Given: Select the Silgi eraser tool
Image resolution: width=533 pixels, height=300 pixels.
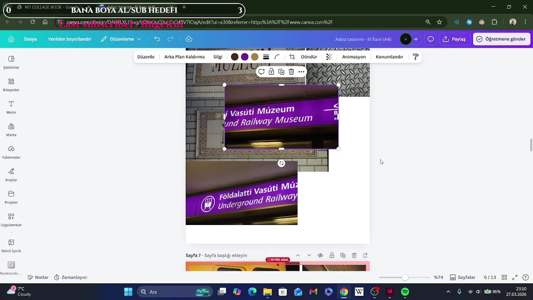Looking at the screenshot, I should pyautogui.click(x=218, y=57).
